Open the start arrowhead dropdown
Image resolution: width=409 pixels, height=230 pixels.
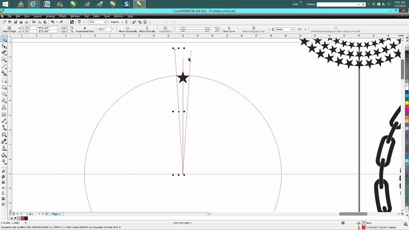(x=182, y=29)
